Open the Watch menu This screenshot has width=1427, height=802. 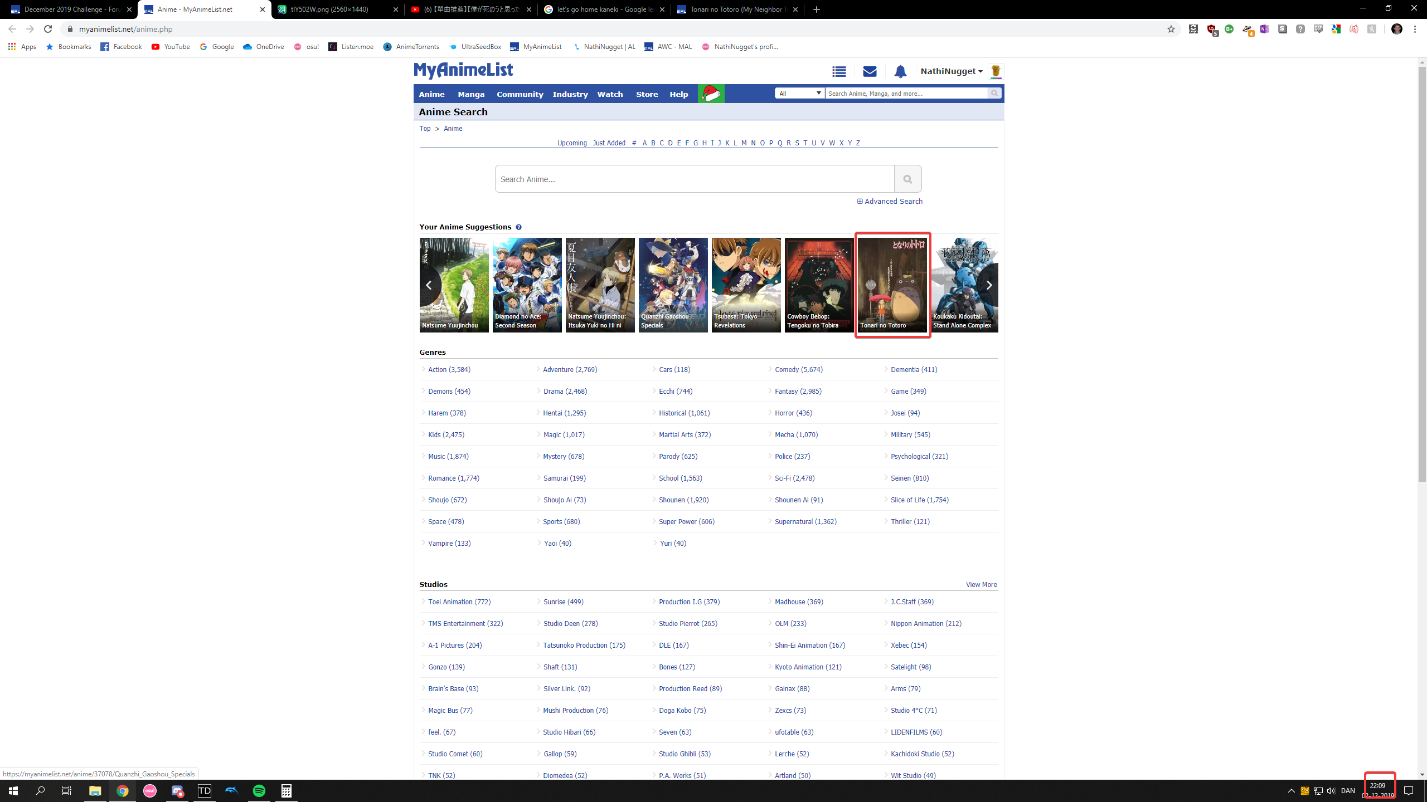tap(610, 94)
